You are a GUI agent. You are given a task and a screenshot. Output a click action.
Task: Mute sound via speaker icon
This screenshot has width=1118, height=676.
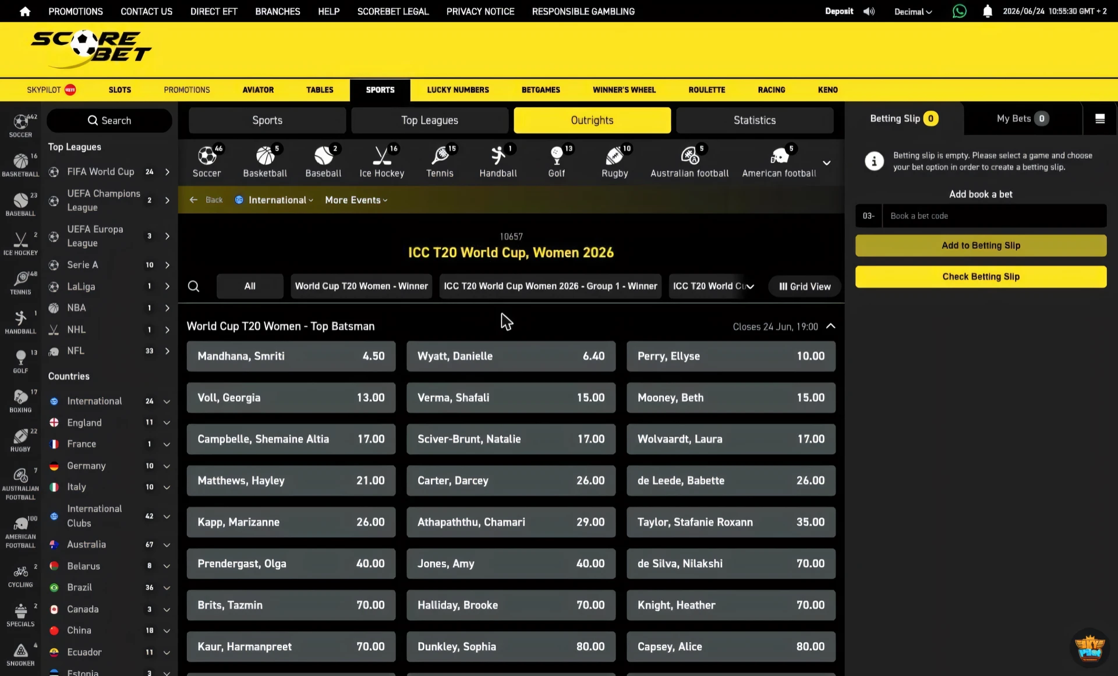coord(869,11)
